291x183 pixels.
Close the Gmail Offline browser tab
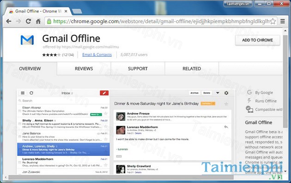[x=66, y=12]
